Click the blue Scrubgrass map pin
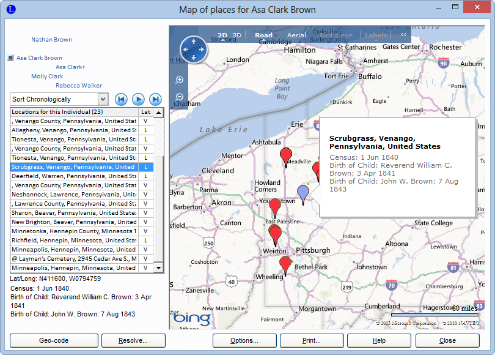495x355 pixels. pyautogui.click(x=303, y=194)
